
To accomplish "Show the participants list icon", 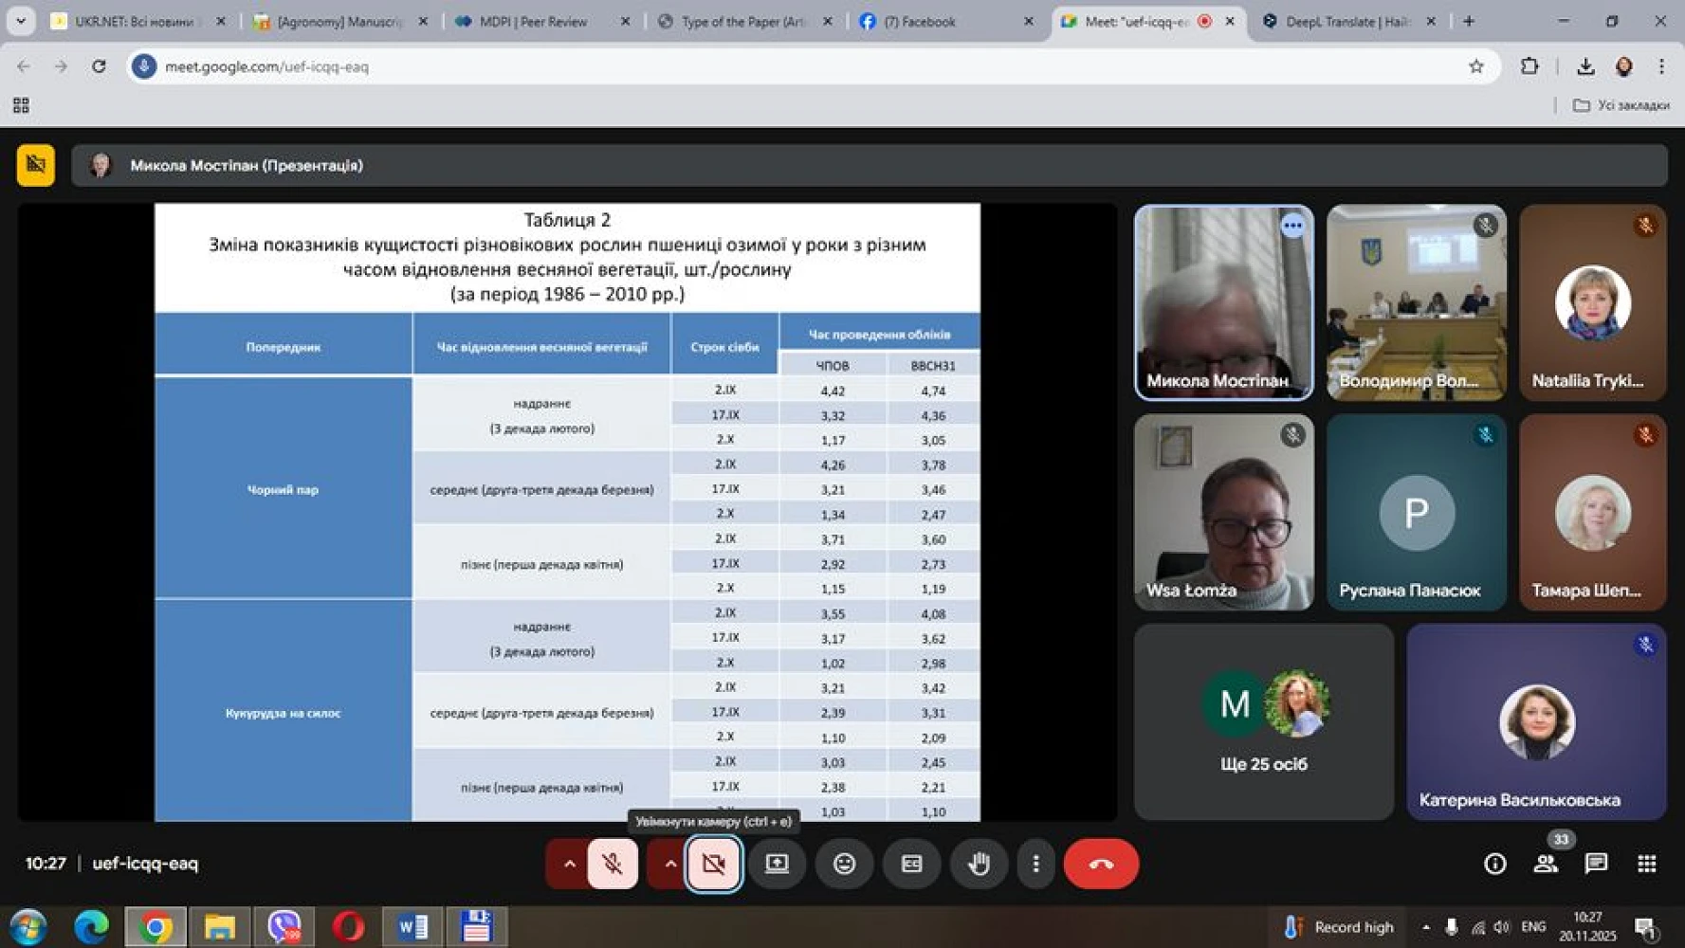I will [1546, 864].
